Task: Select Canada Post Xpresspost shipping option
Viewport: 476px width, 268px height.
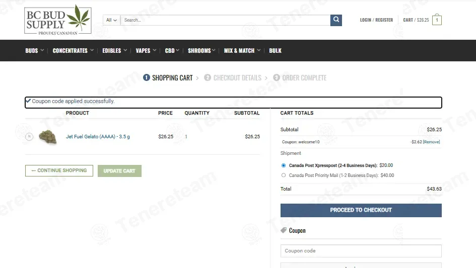Action: 284,165
